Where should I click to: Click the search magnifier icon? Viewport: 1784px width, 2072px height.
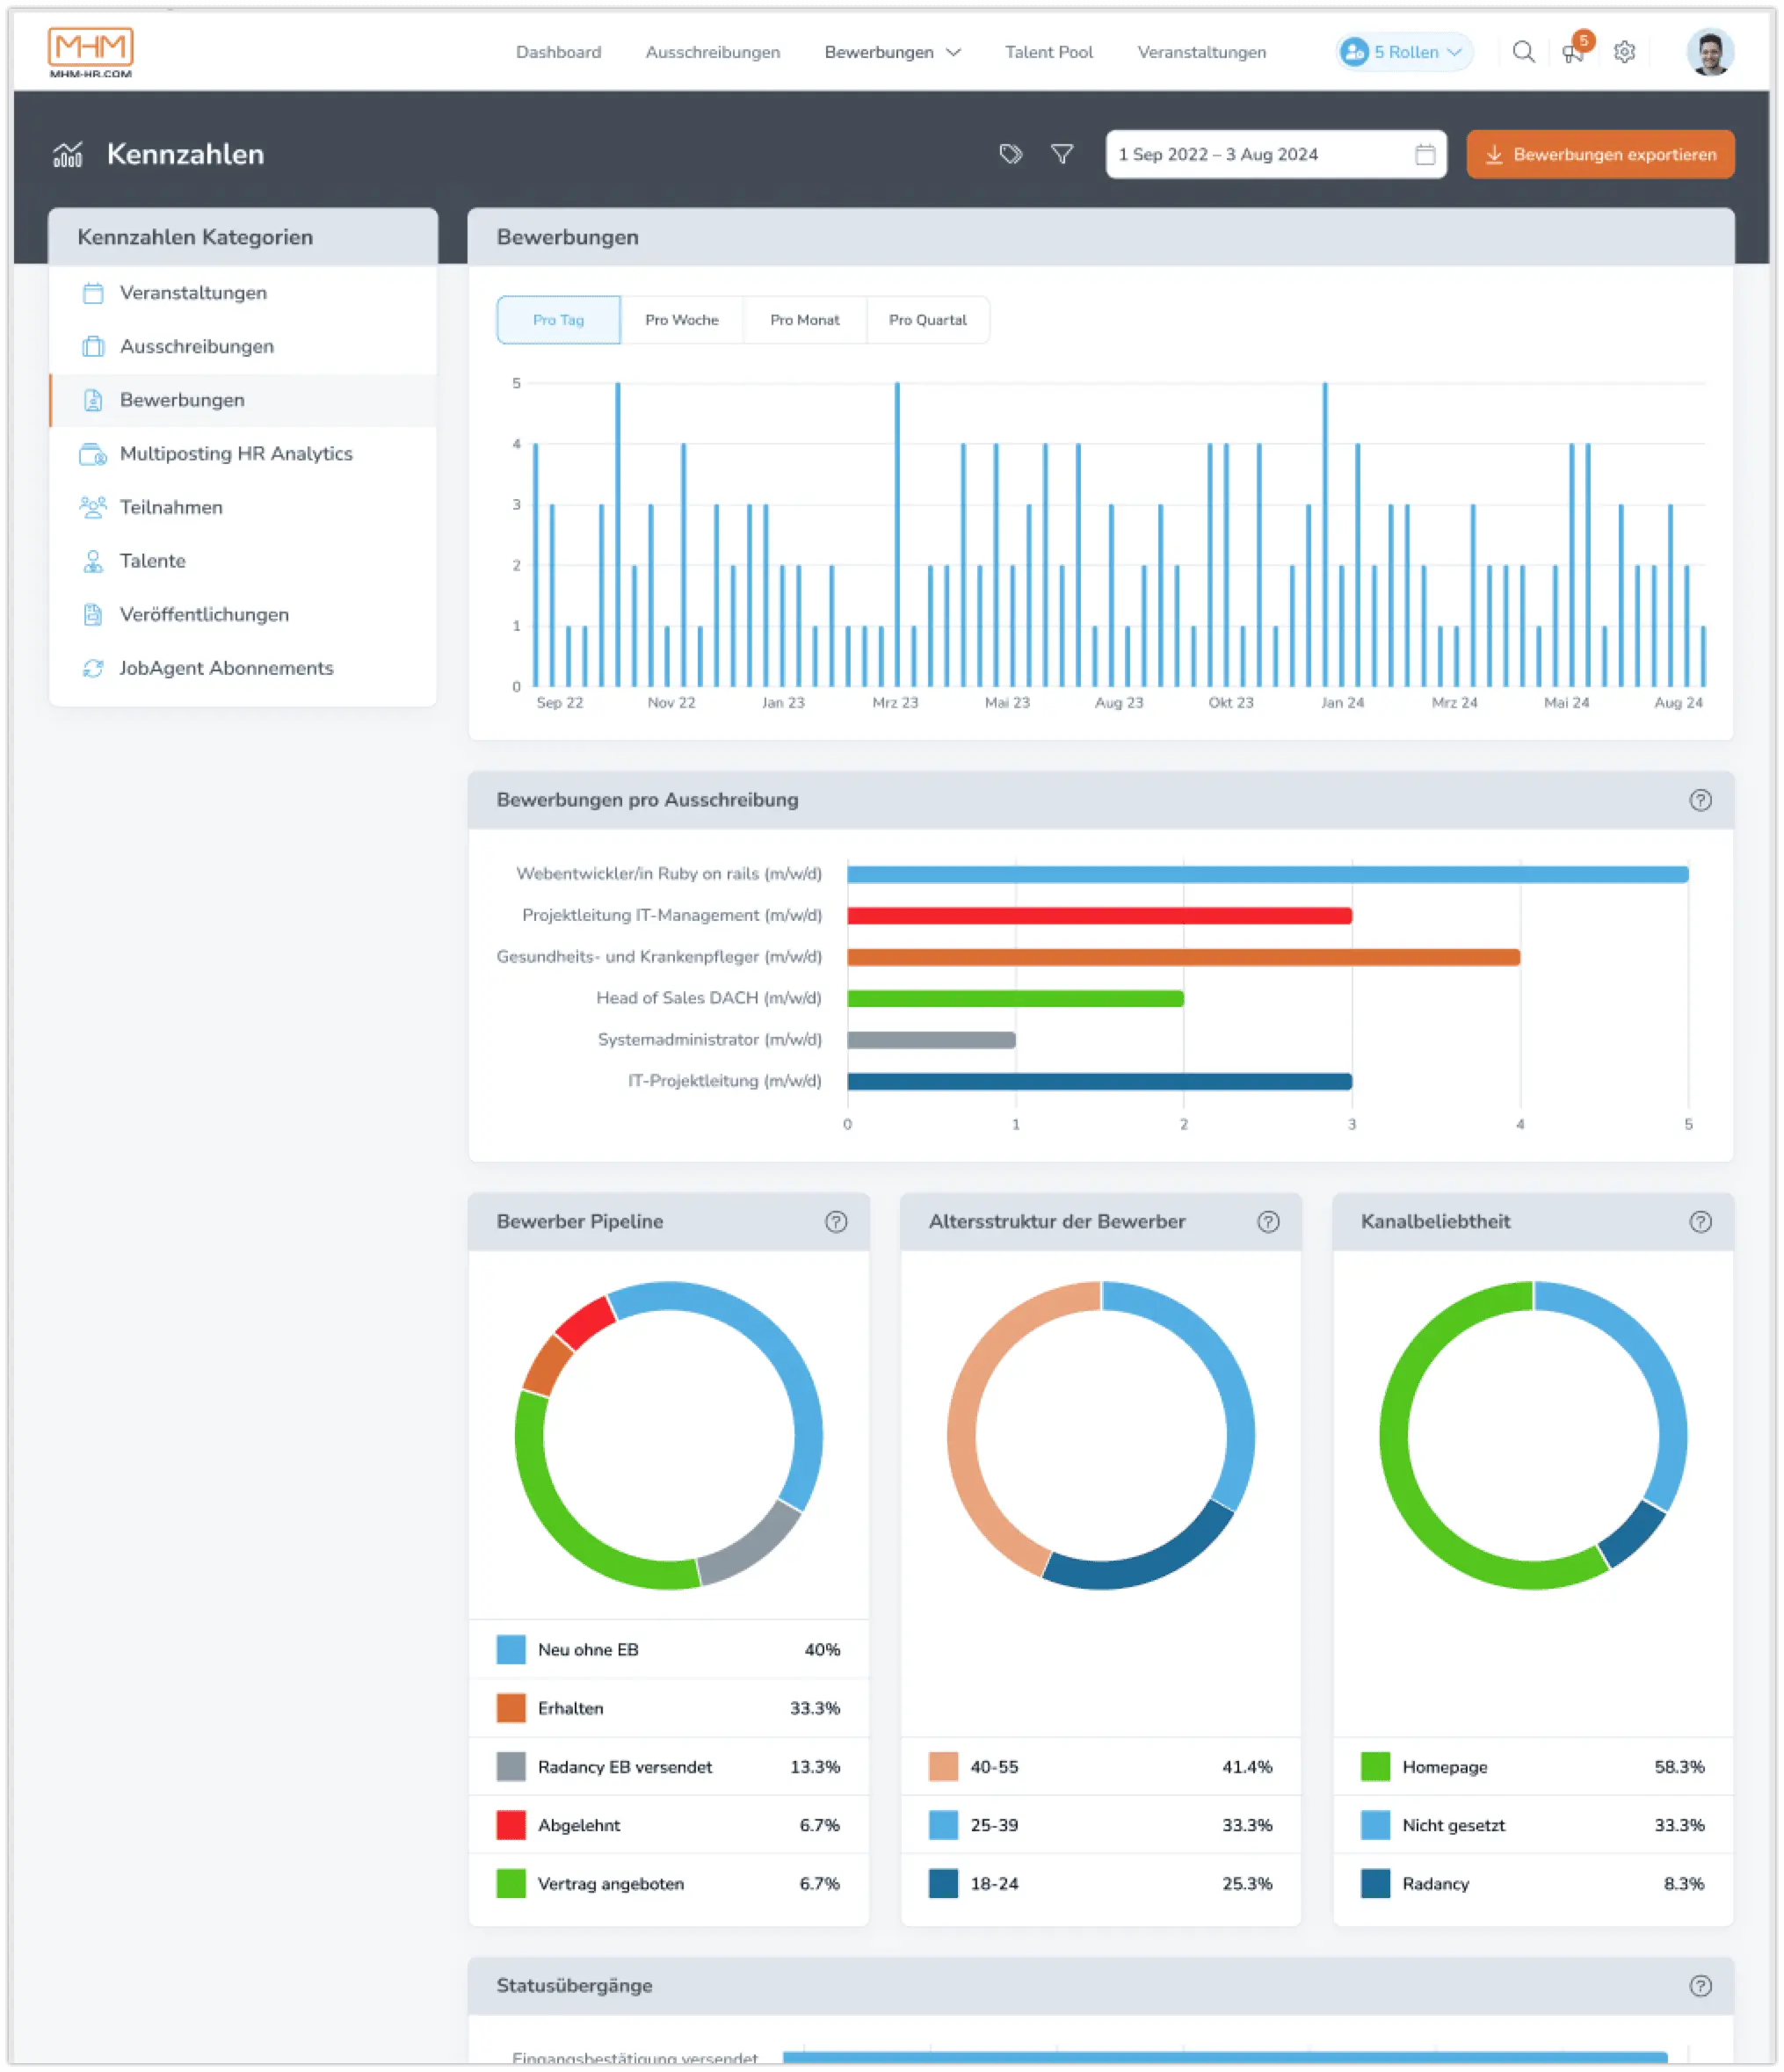point(1523,52)
